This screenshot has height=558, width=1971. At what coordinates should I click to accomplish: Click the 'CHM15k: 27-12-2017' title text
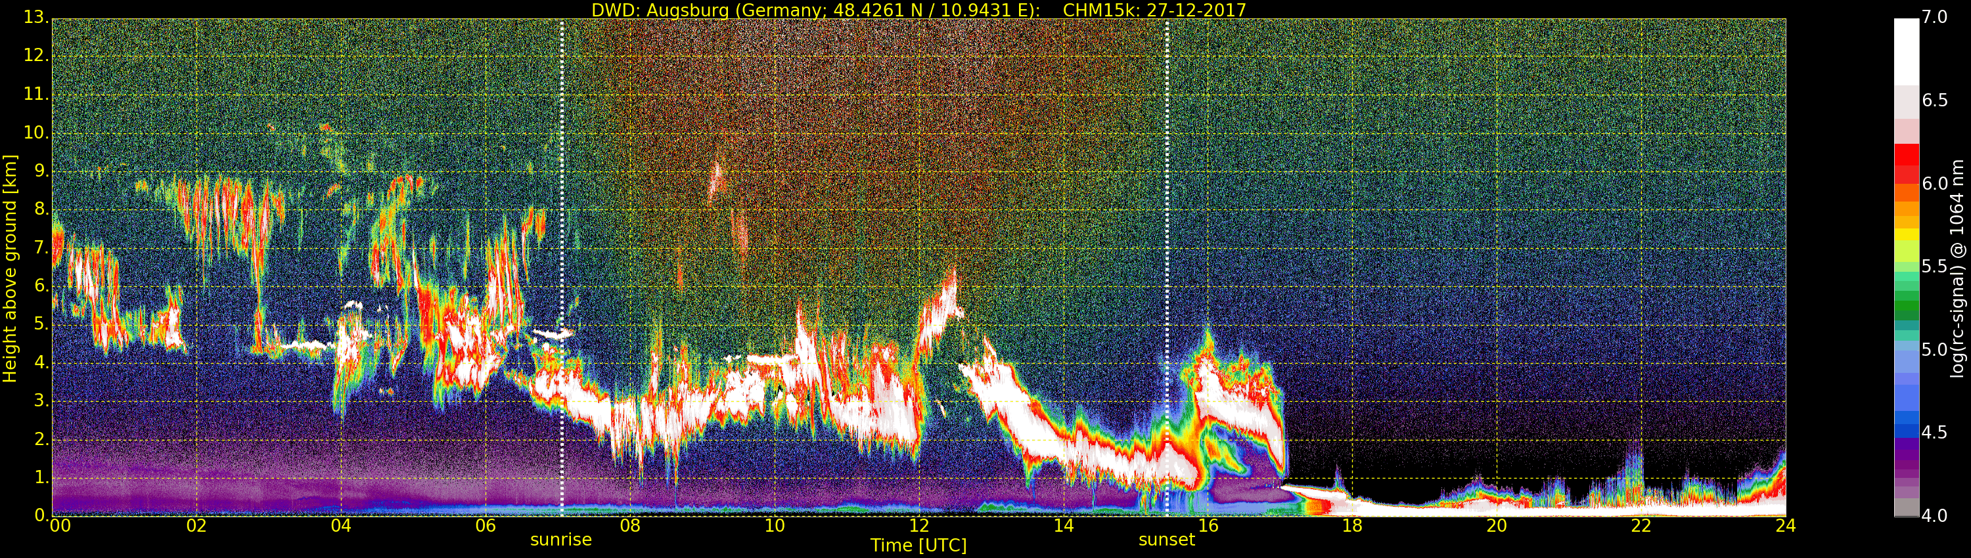(1154, 10)
